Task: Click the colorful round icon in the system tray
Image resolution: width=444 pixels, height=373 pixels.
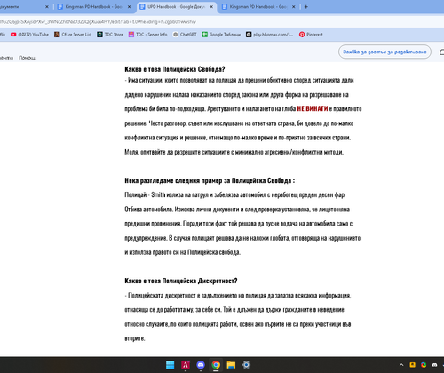Action: pos(424,365)
